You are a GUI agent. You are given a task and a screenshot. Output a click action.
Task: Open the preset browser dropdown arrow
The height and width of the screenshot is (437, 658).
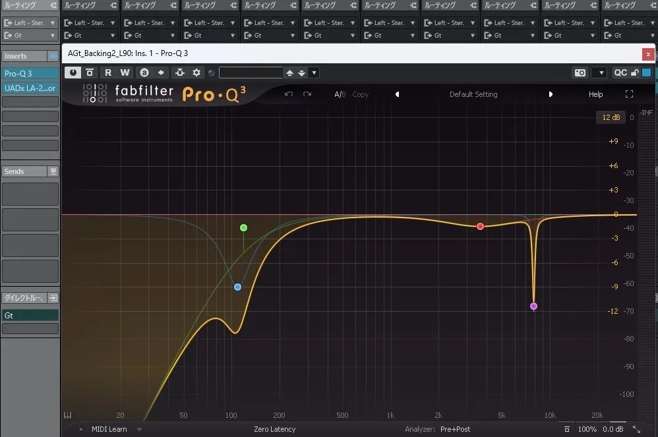coord(314,73)
